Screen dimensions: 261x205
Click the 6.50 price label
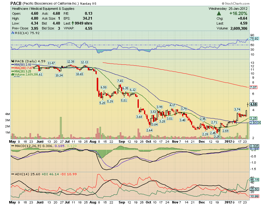point(103,87)
